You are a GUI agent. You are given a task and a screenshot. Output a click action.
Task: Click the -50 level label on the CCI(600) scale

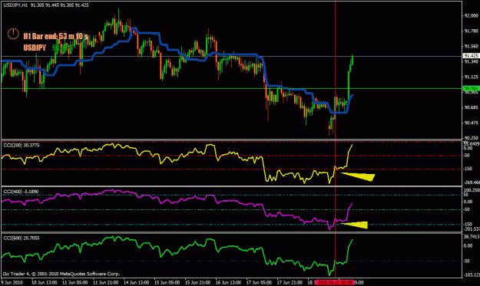[467, 261]
